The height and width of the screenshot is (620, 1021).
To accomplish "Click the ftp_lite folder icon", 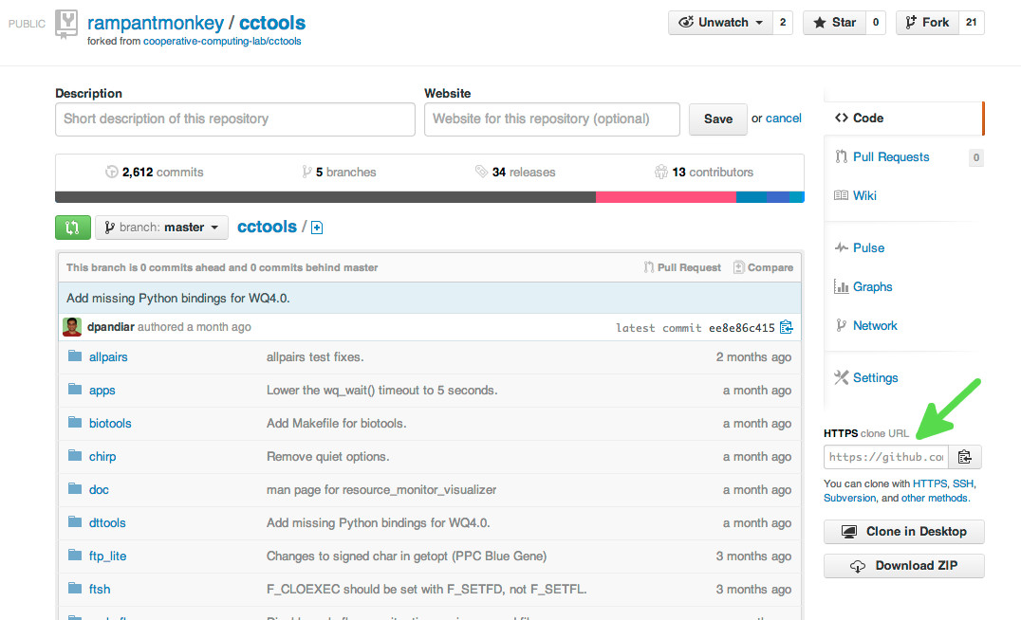I will pos(75,555).
